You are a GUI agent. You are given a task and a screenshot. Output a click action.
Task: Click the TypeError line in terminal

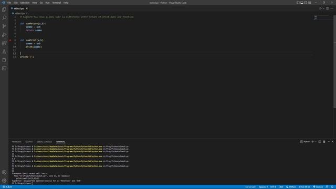click(47, 181)
